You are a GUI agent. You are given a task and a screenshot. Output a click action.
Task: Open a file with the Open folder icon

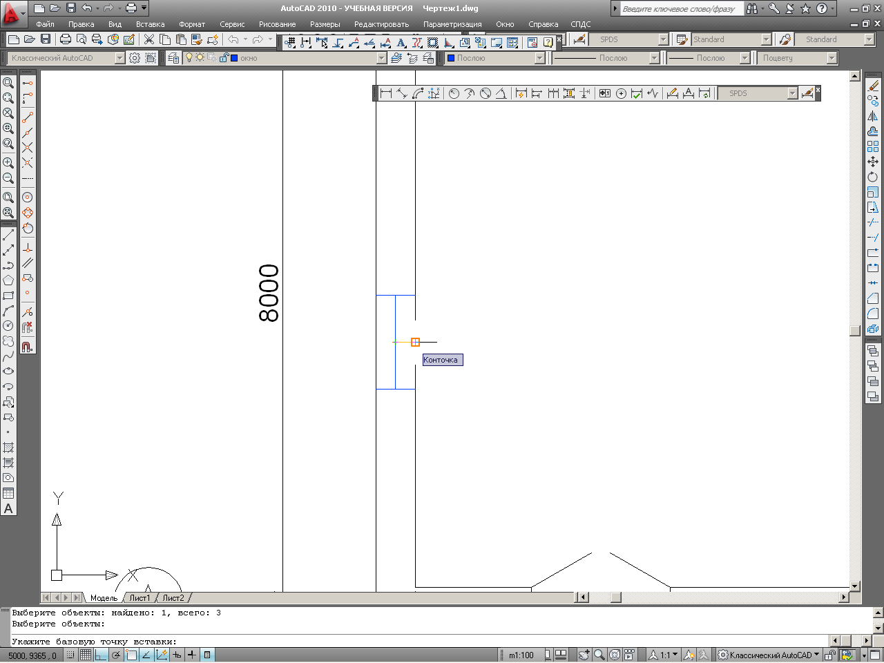[x=29, y=39]
